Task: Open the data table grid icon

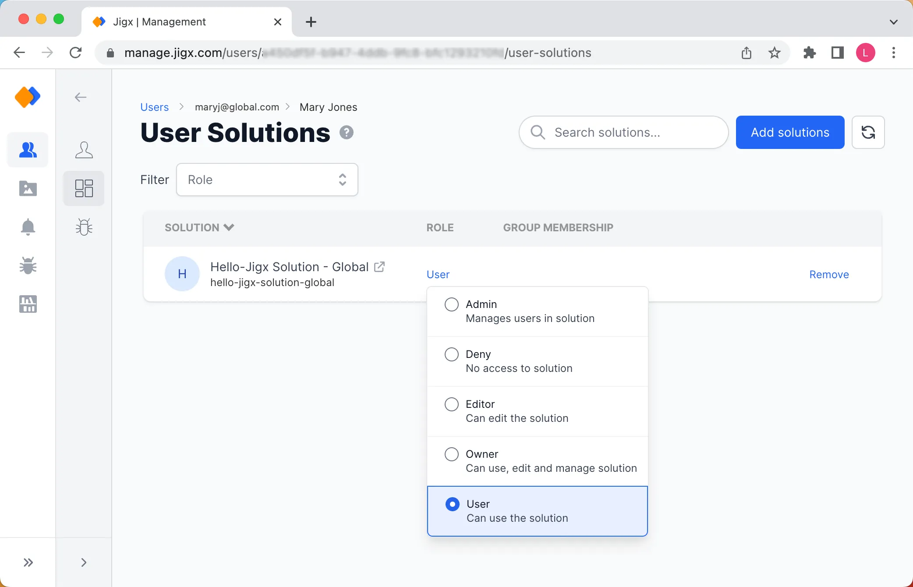Action: pyautogui.click(x=28, y=304)
